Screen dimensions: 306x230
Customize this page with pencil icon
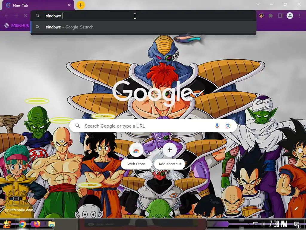coord(296,208)
